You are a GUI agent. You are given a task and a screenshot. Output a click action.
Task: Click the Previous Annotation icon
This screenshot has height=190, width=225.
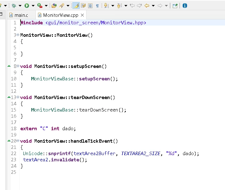point(119,6)
